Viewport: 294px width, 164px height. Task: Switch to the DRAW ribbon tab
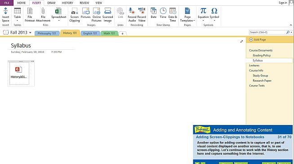(51, 3)
